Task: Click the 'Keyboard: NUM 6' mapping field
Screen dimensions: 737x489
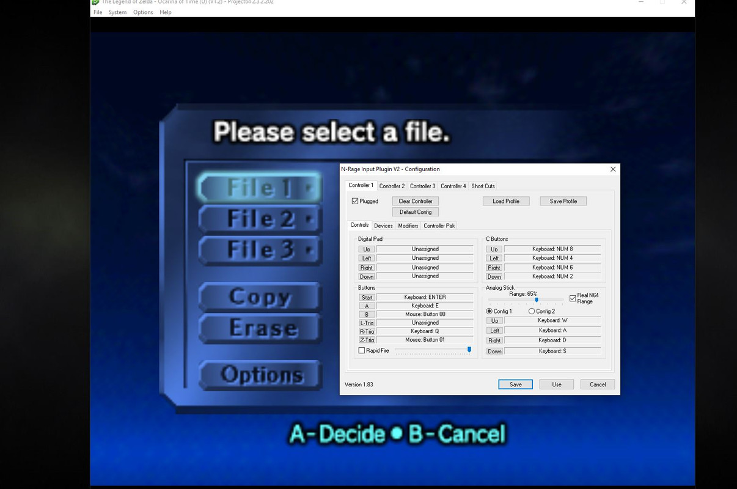Action: 552,268
